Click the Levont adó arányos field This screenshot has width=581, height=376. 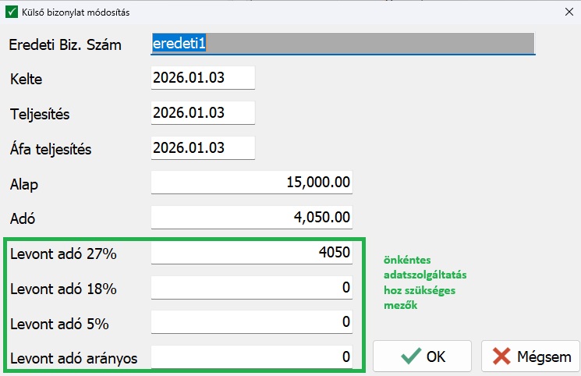point(251,357)
